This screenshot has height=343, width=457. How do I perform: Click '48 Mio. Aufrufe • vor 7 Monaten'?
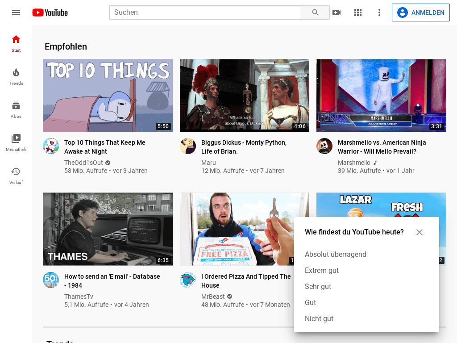(x=245, y=305)
